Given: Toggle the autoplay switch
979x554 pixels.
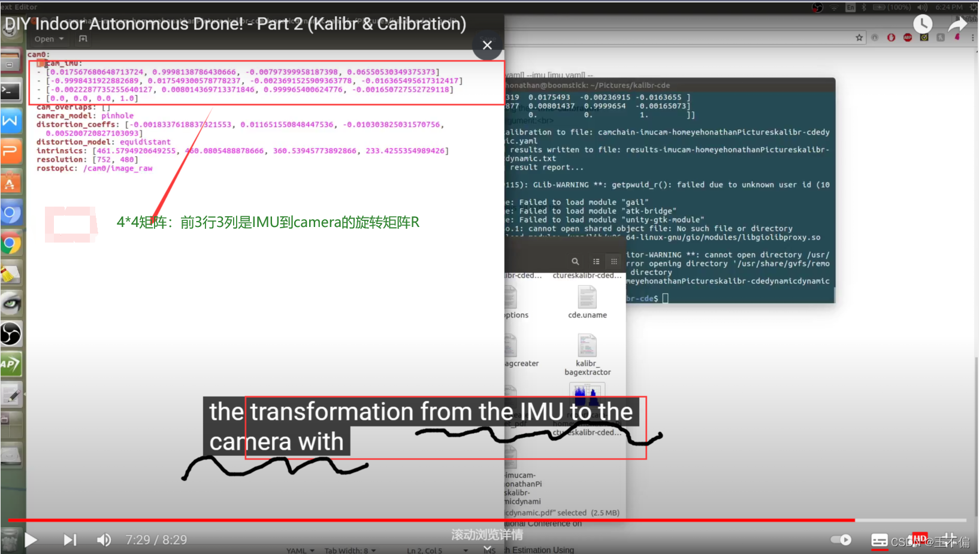Looking at the screenshot, I should click(x=842, y=540).
